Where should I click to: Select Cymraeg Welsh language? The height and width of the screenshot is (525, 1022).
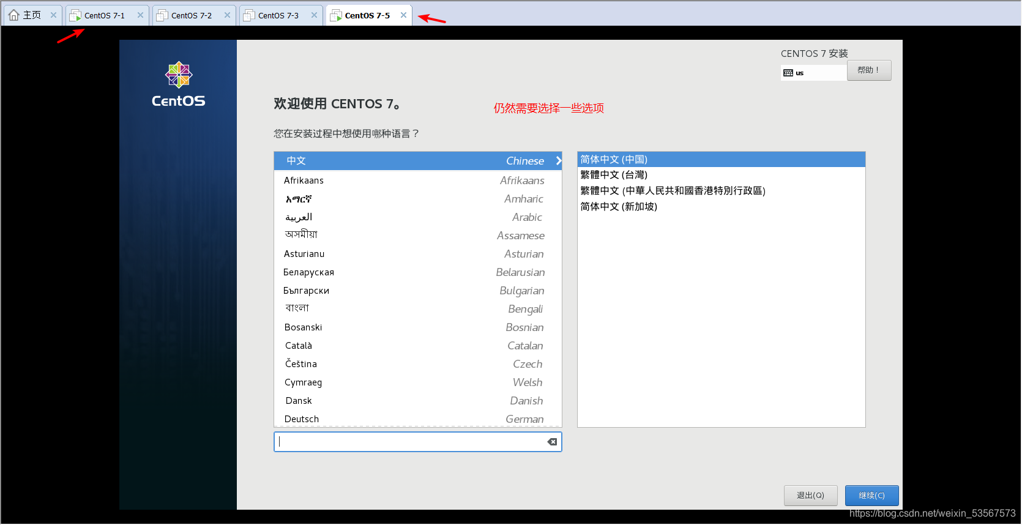[418, 382]
